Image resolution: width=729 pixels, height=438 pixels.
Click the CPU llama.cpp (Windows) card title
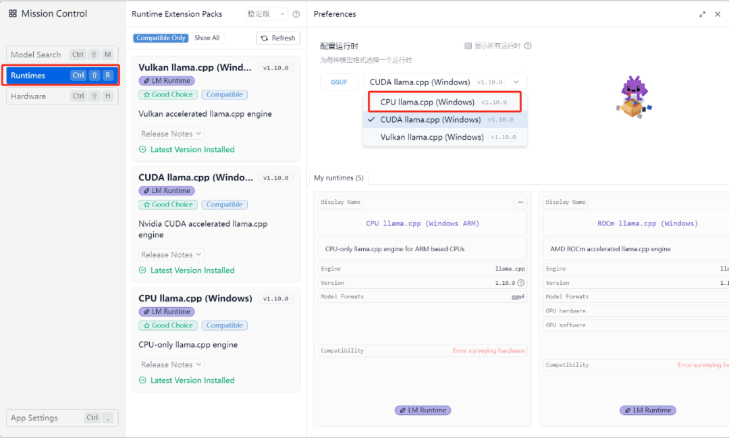tap(195, 298)
